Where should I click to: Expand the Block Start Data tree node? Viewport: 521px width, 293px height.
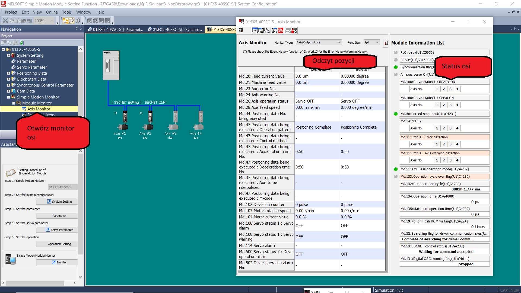pos(8,79)
